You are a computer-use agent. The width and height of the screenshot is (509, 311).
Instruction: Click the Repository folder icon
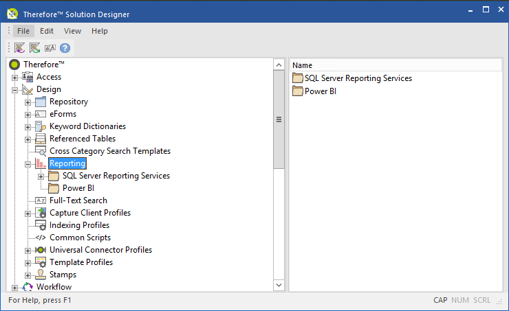pyautogui.click(x=41, y=102)
